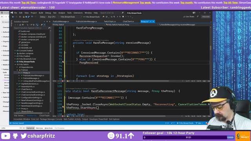Viewport: 251px width, 141px height.
Task: Expand the ConsoleChatbot project node
Action: pos(15,51)
